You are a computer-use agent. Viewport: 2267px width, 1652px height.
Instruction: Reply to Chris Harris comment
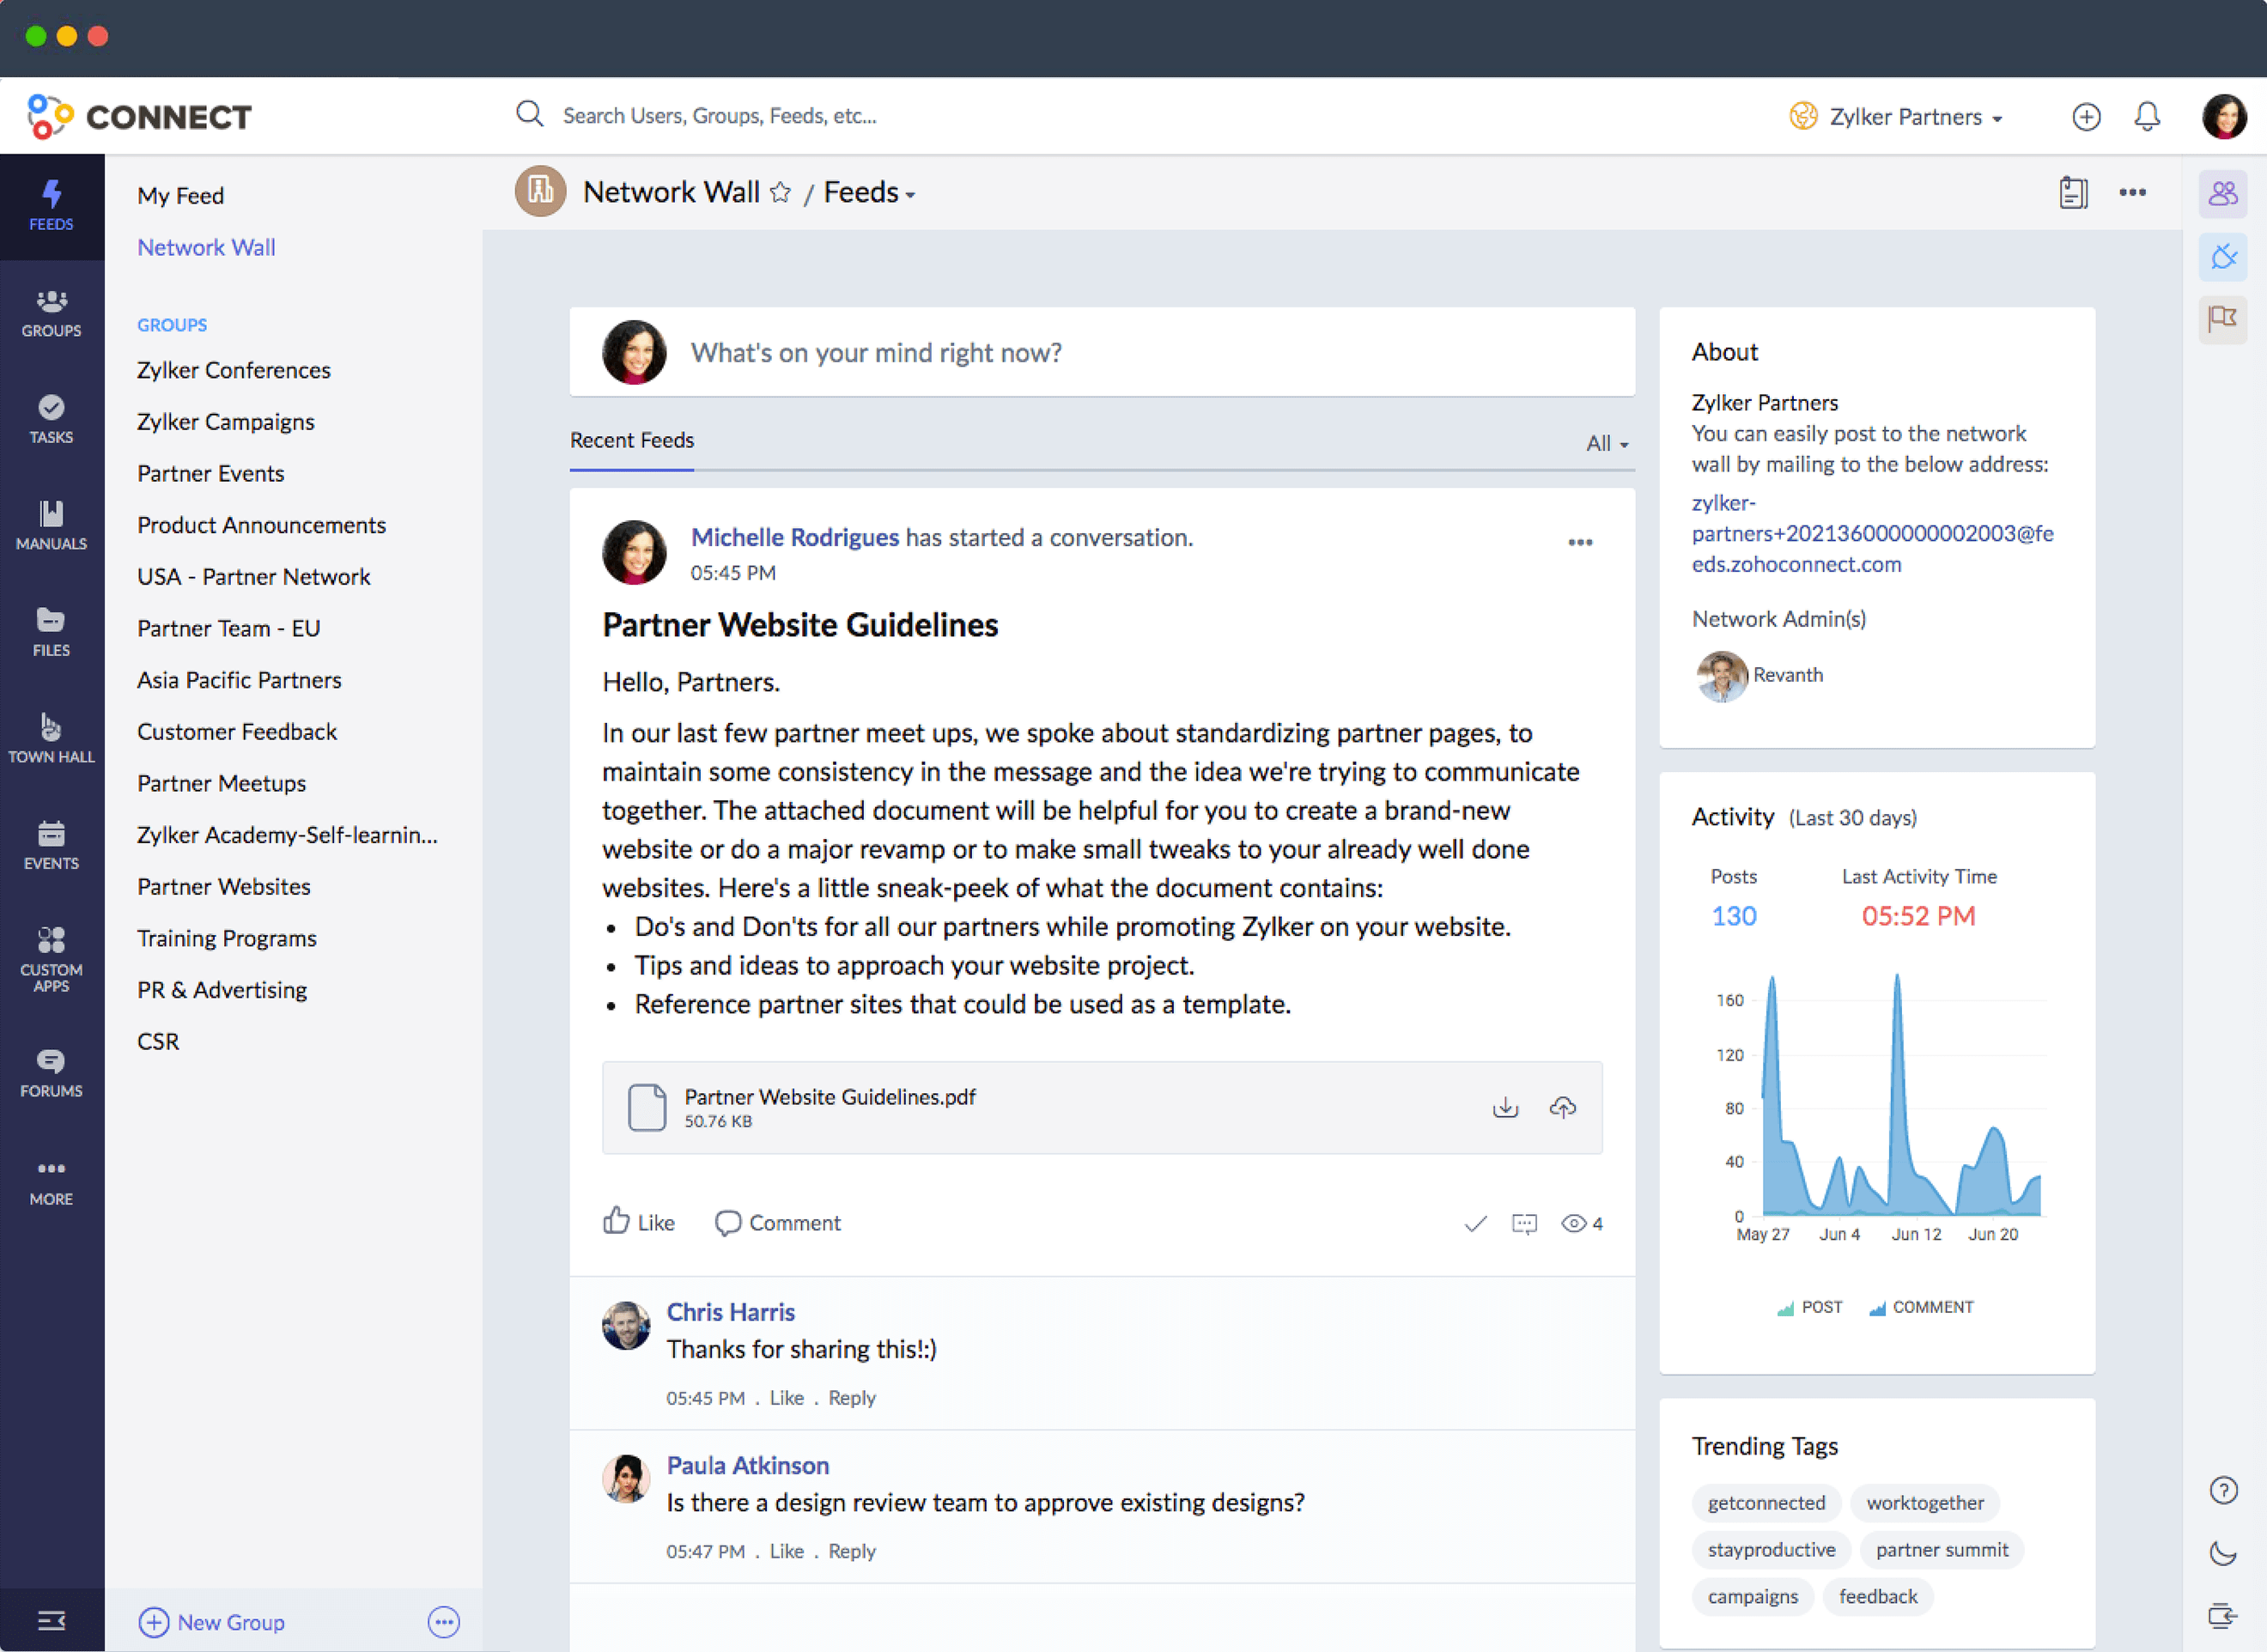pyautogui.click(x=851, y=1397)
